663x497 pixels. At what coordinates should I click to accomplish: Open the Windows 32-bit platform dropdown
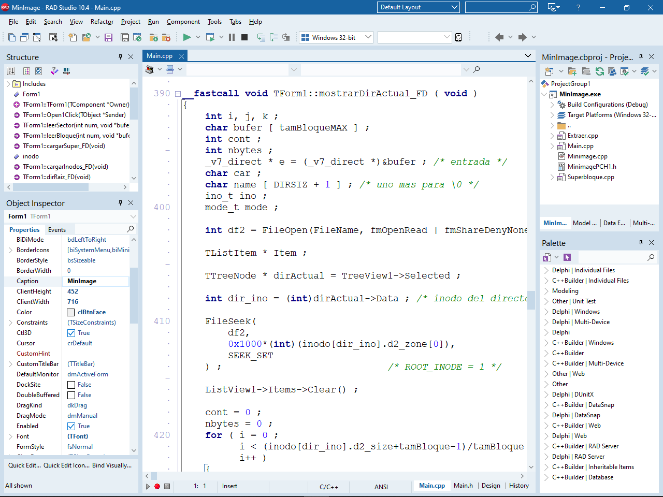(368, 37)
